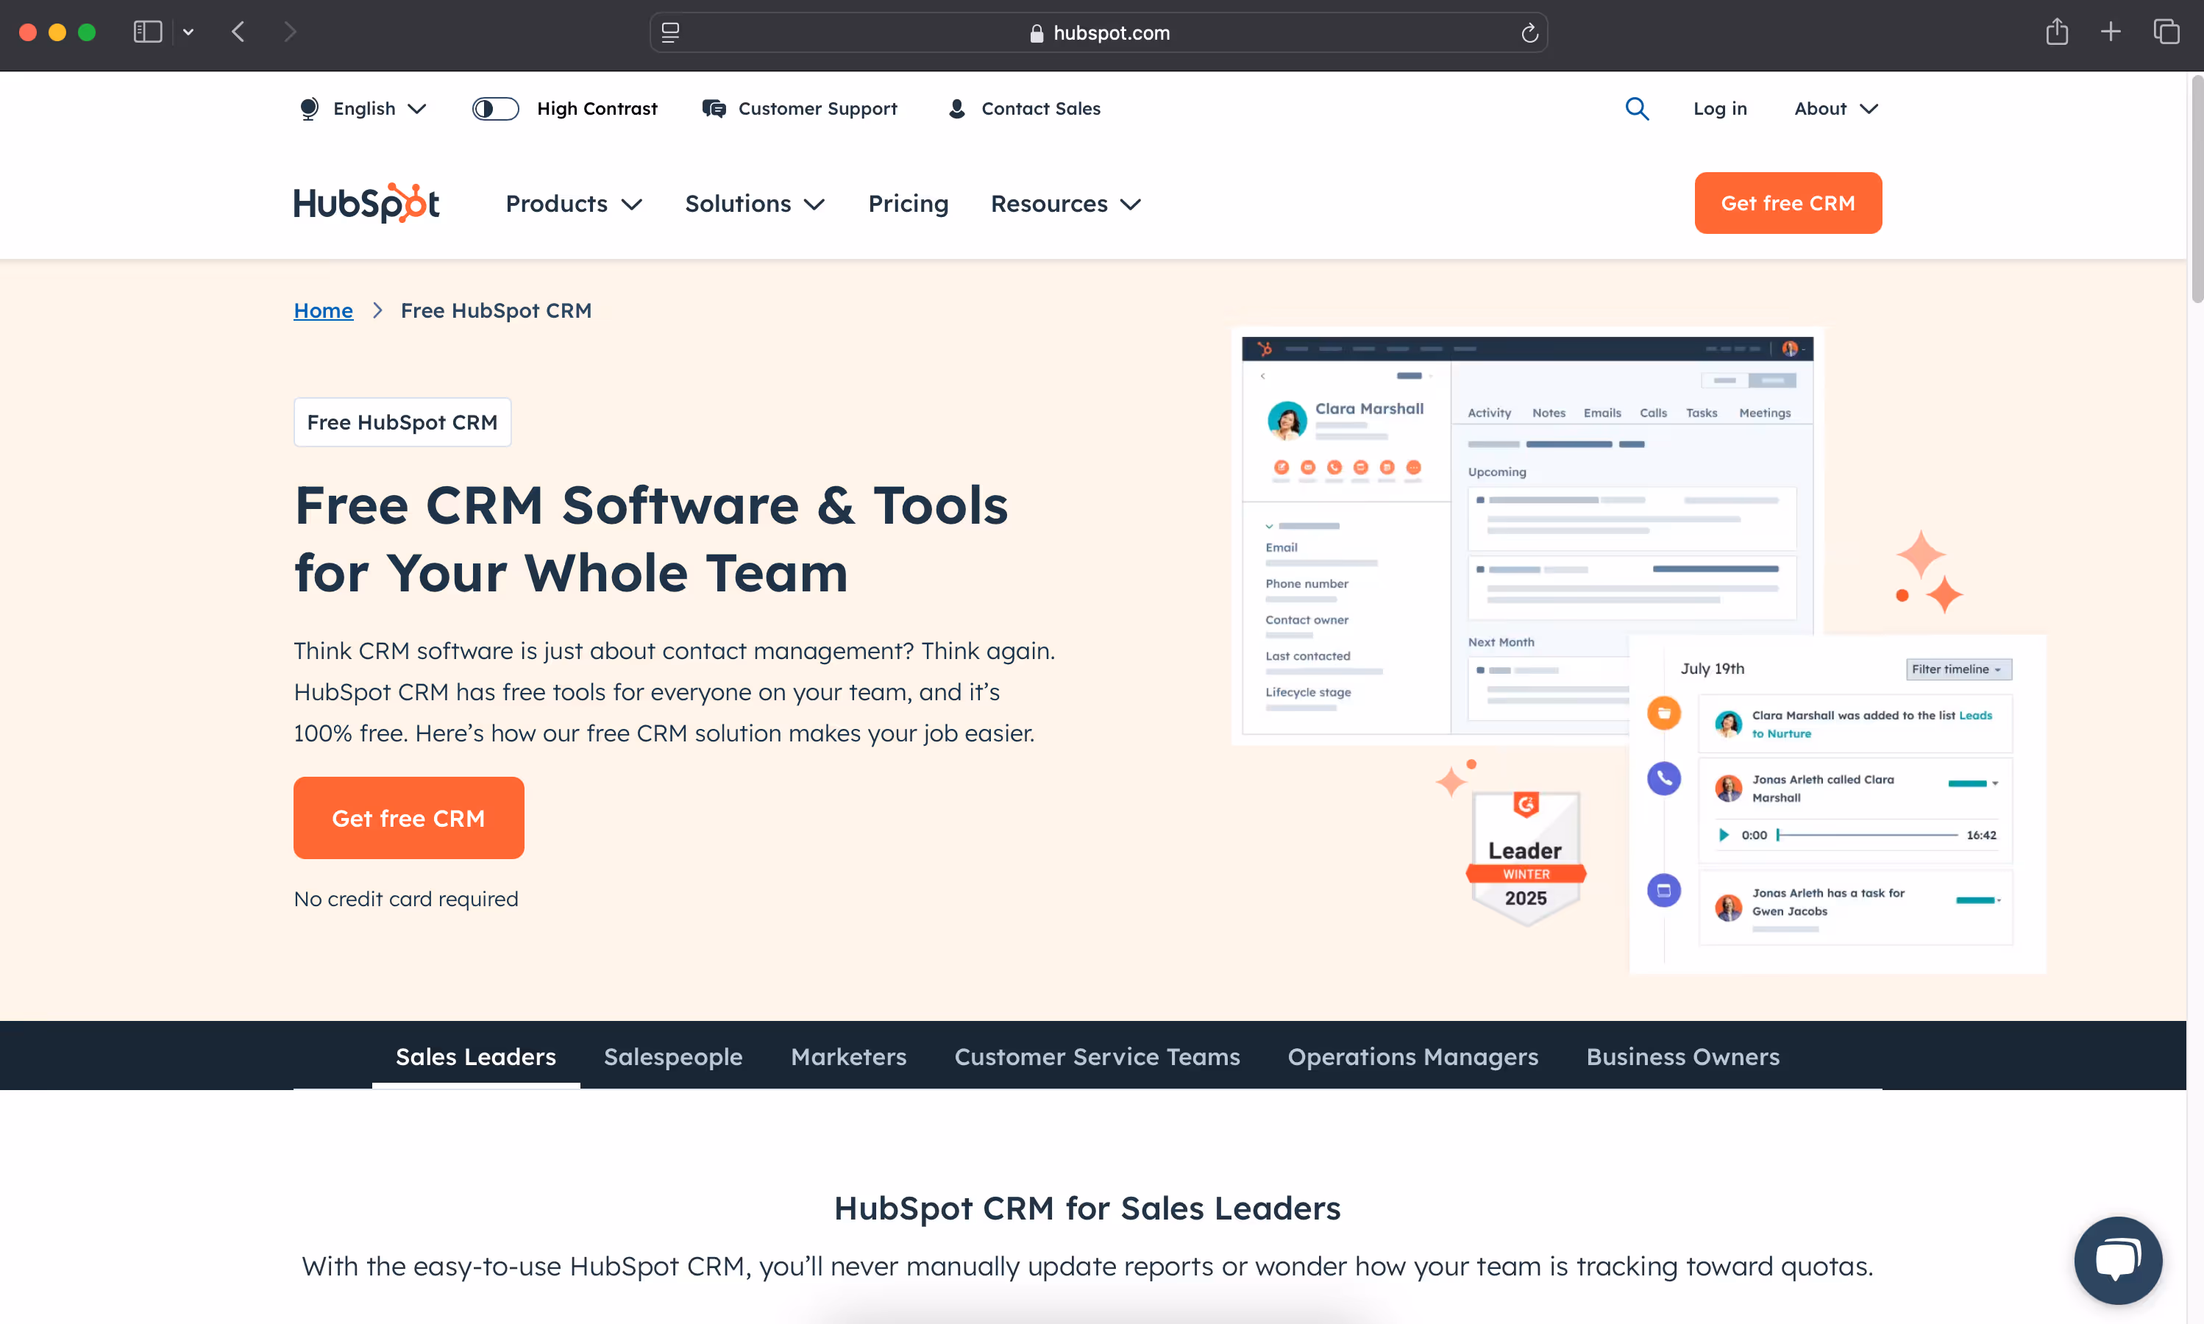
Task: Click the play icon on call recording
Action: 1723,835
